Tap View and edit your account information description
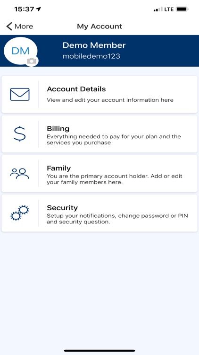199x355 pixels. [110, 100]
